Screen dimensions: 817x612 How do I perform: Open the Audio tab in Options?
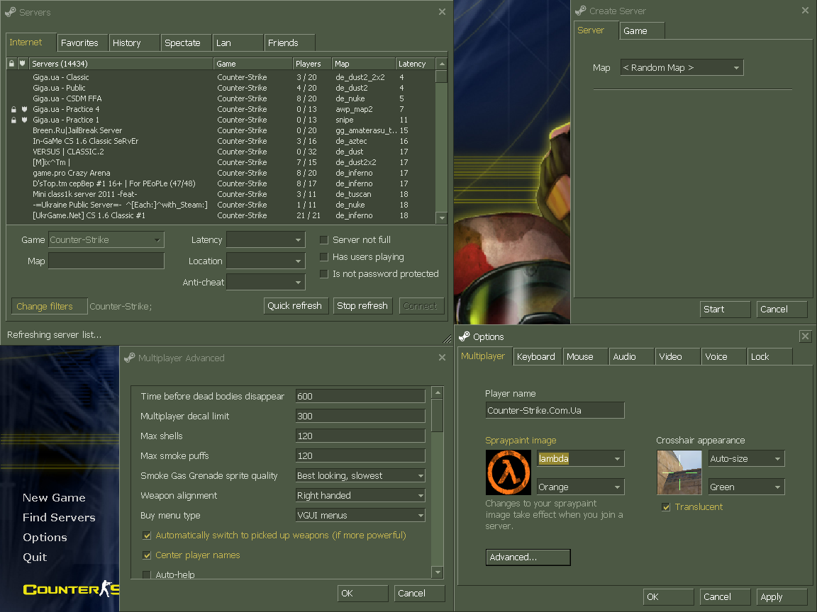tap(631, 356)
